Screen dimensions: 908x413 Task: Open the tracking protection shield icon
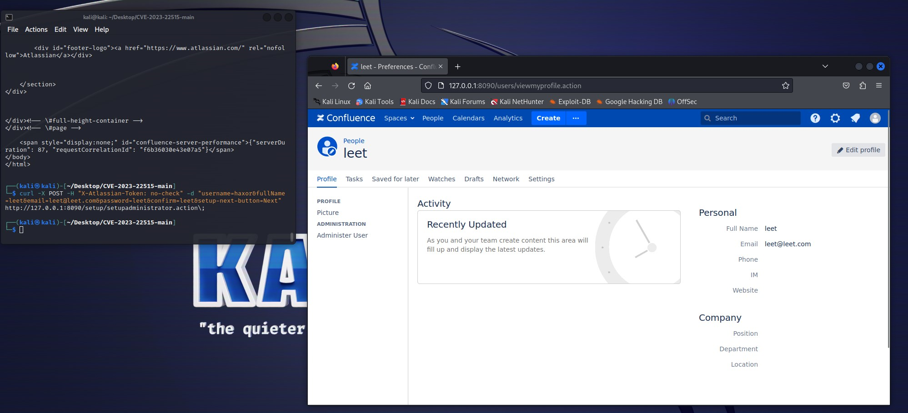tap(428, 85)
